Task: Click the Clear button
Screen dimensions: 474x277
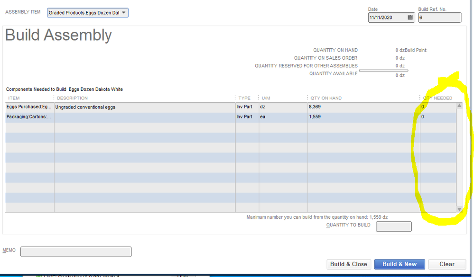Action: pyautogui.click(x=447, y=264)
